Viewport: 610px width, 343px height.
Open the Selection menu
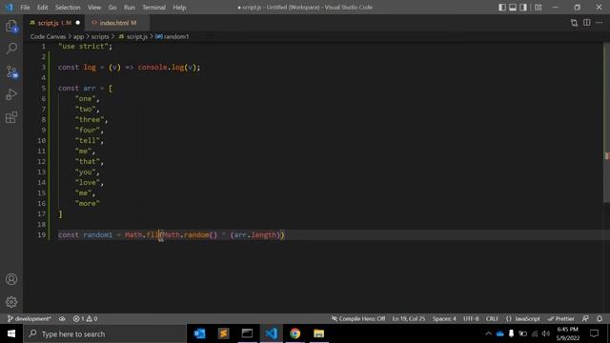pos(68,8)
